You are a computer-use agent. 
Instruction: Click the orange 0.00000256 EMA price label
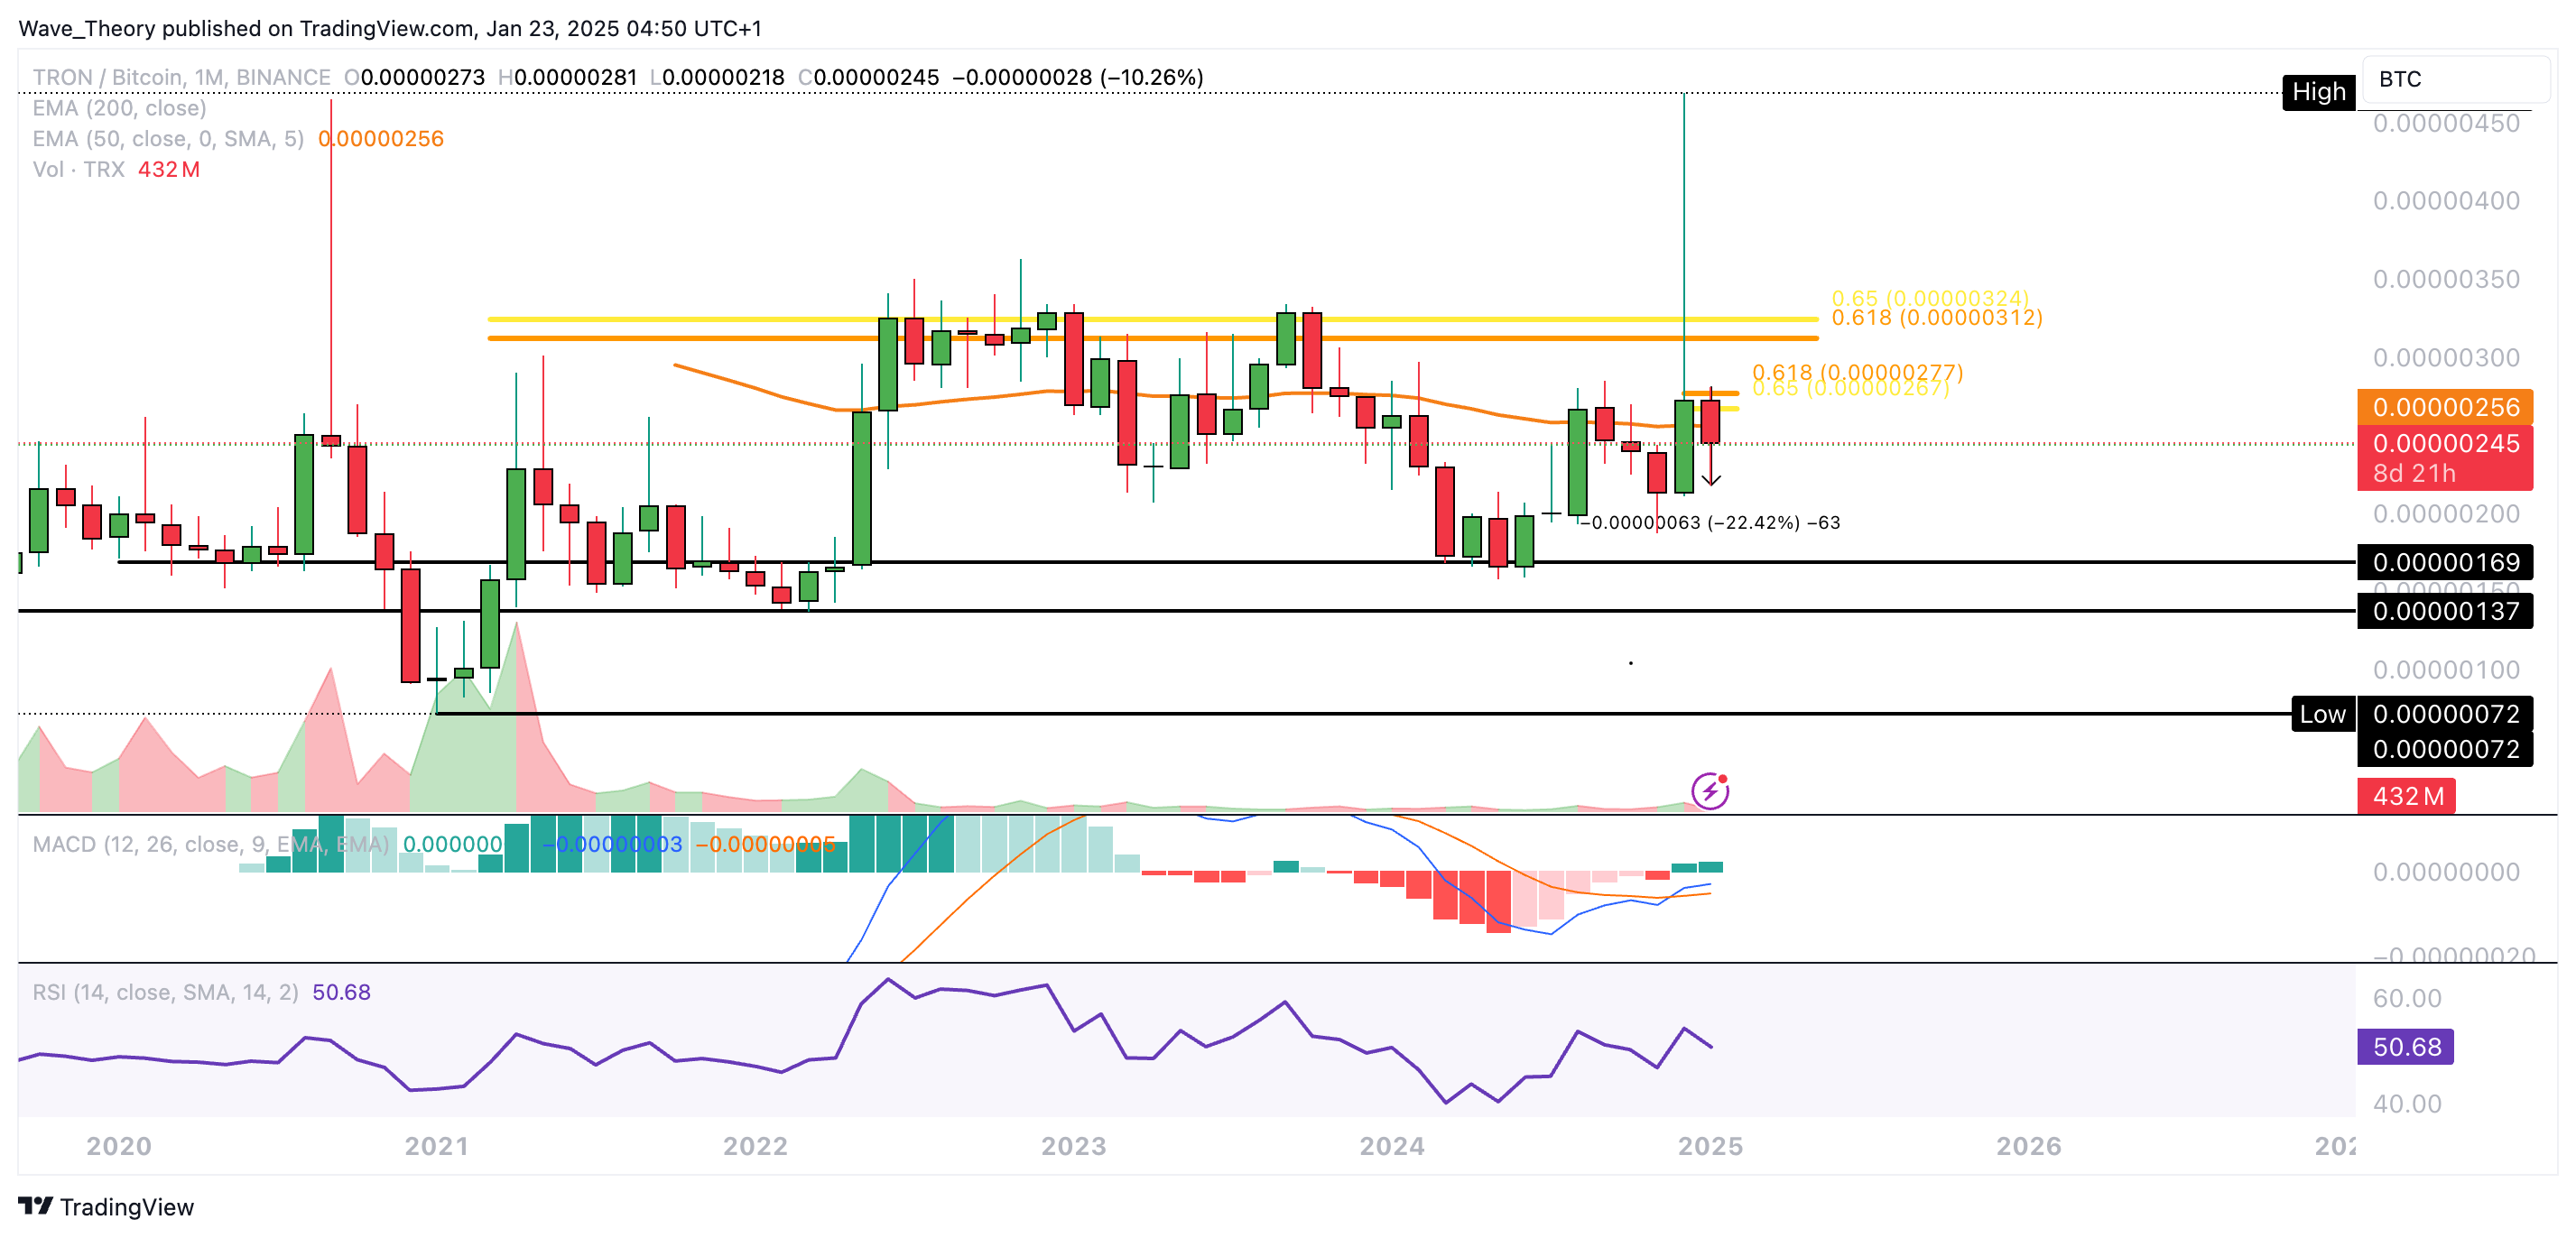2445,407
